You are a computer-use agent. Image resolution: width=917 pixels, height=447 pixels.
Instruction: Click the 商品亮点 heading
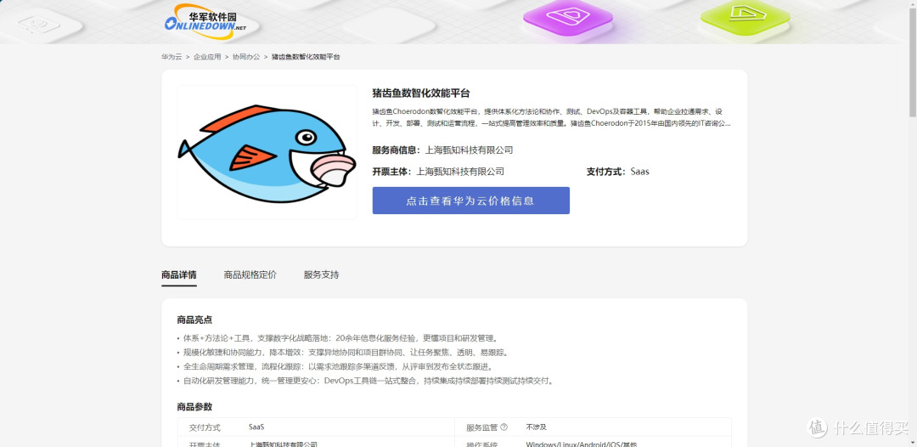click(x=194, y=320)
